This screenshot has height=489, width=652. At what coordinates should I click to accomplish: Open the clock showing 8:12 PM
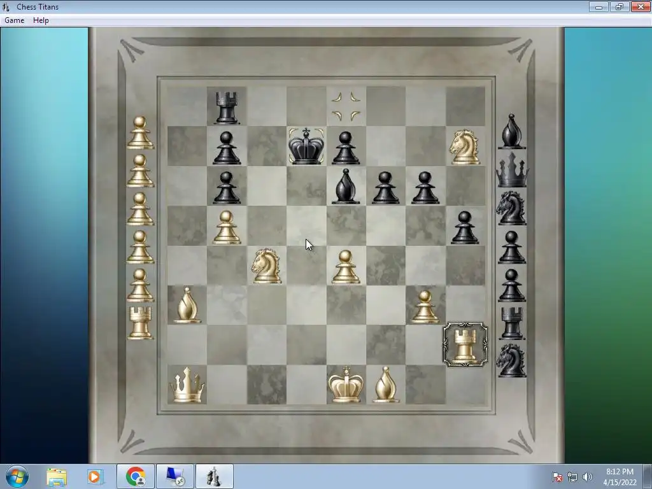click(620, 477)
